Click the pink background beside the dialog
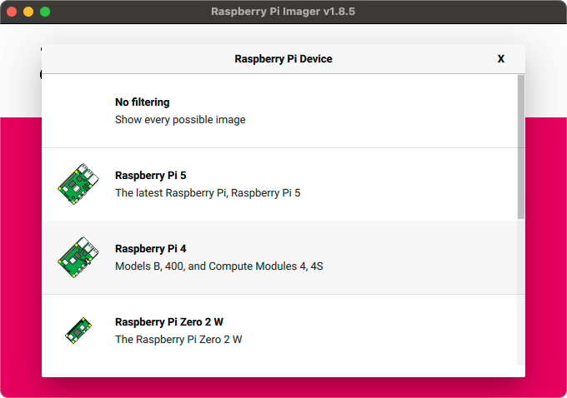This screenshot has width=567, height=398. pyautogui.click(x=546, y=250)
